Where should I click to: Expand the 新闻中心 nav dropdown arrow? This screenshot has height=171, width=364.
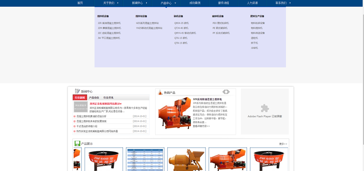point(147,3)
